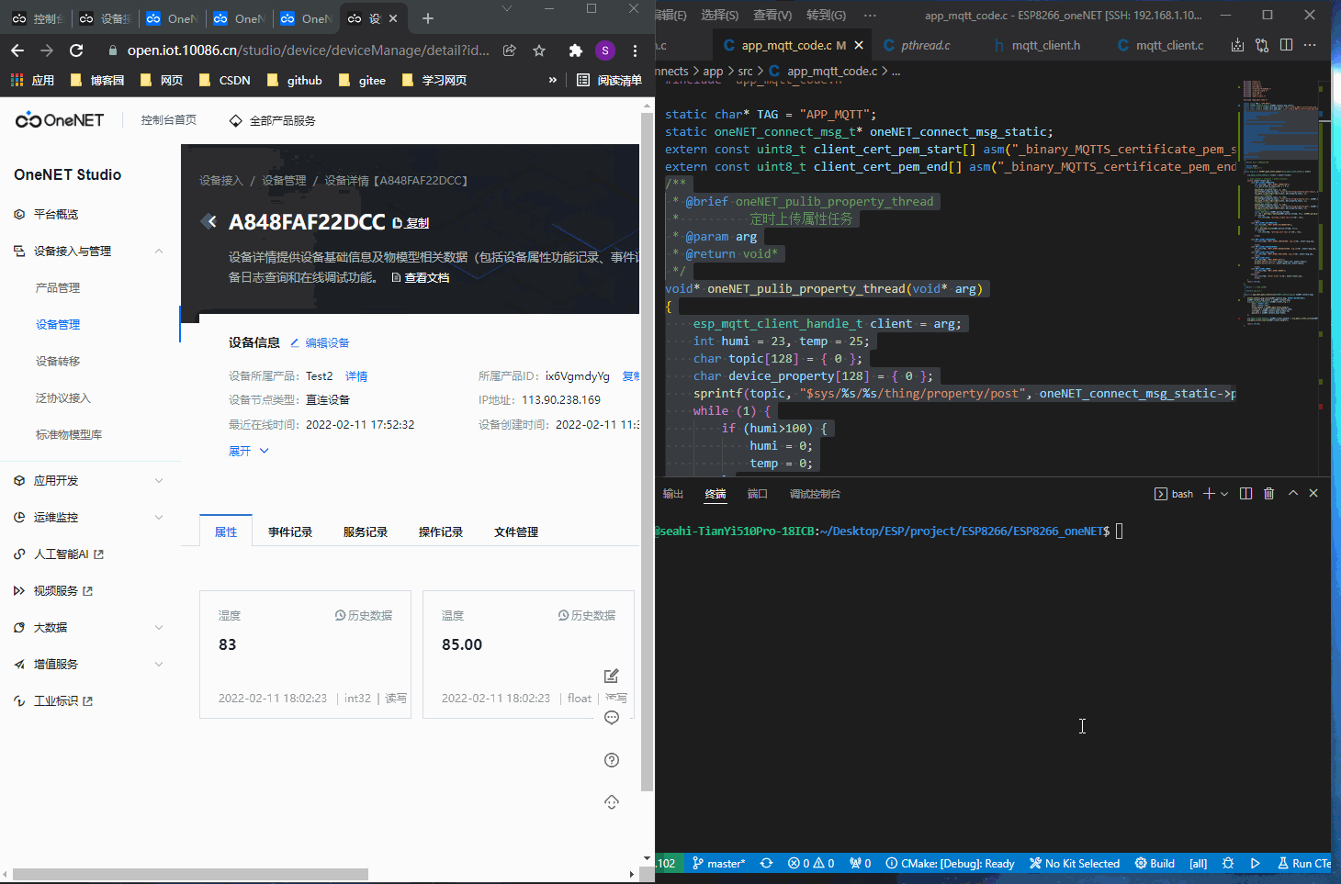Image resolution: width=1341 pixels, height=884 pixels.
Task: Switch to the 操作记录 tab
Action: point(441,532)
